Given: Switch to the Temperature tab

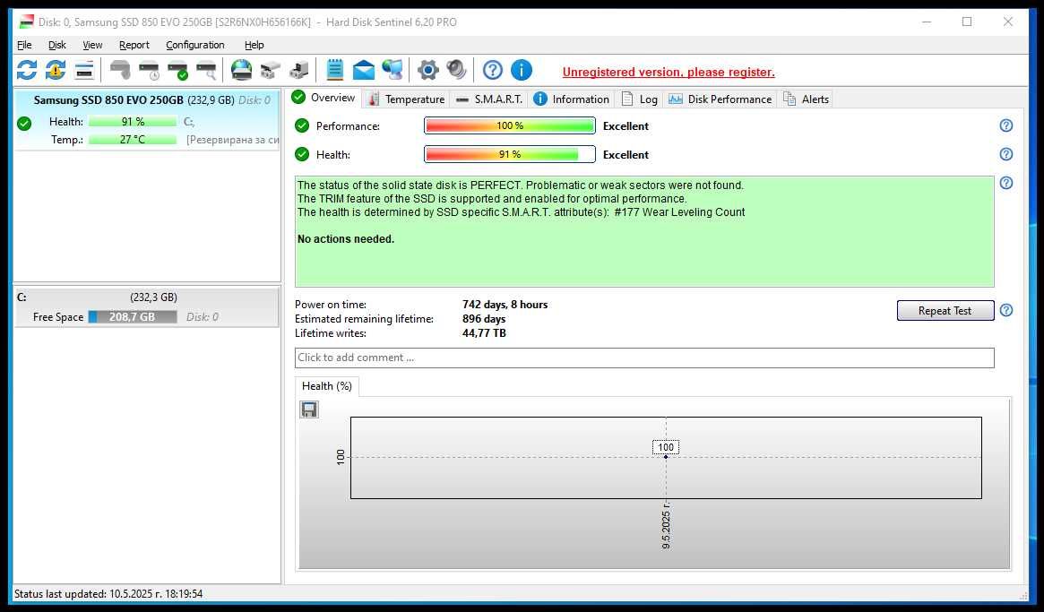Looking at the screenshot, I should pyautogui.click(x=406, y=99).
